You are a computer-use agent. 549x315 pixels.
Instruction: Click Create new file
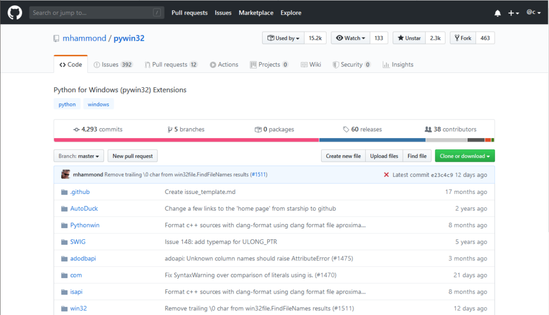click(x=343, y=156)
